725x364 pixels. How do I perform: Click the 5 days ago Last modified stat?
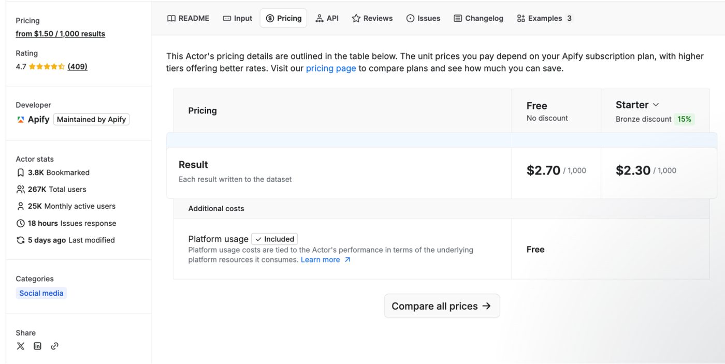71,240
